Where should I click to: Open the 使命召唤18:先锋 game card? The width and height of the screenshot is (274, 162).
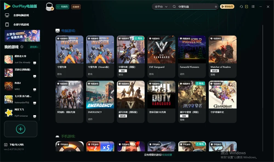point(161,102)
